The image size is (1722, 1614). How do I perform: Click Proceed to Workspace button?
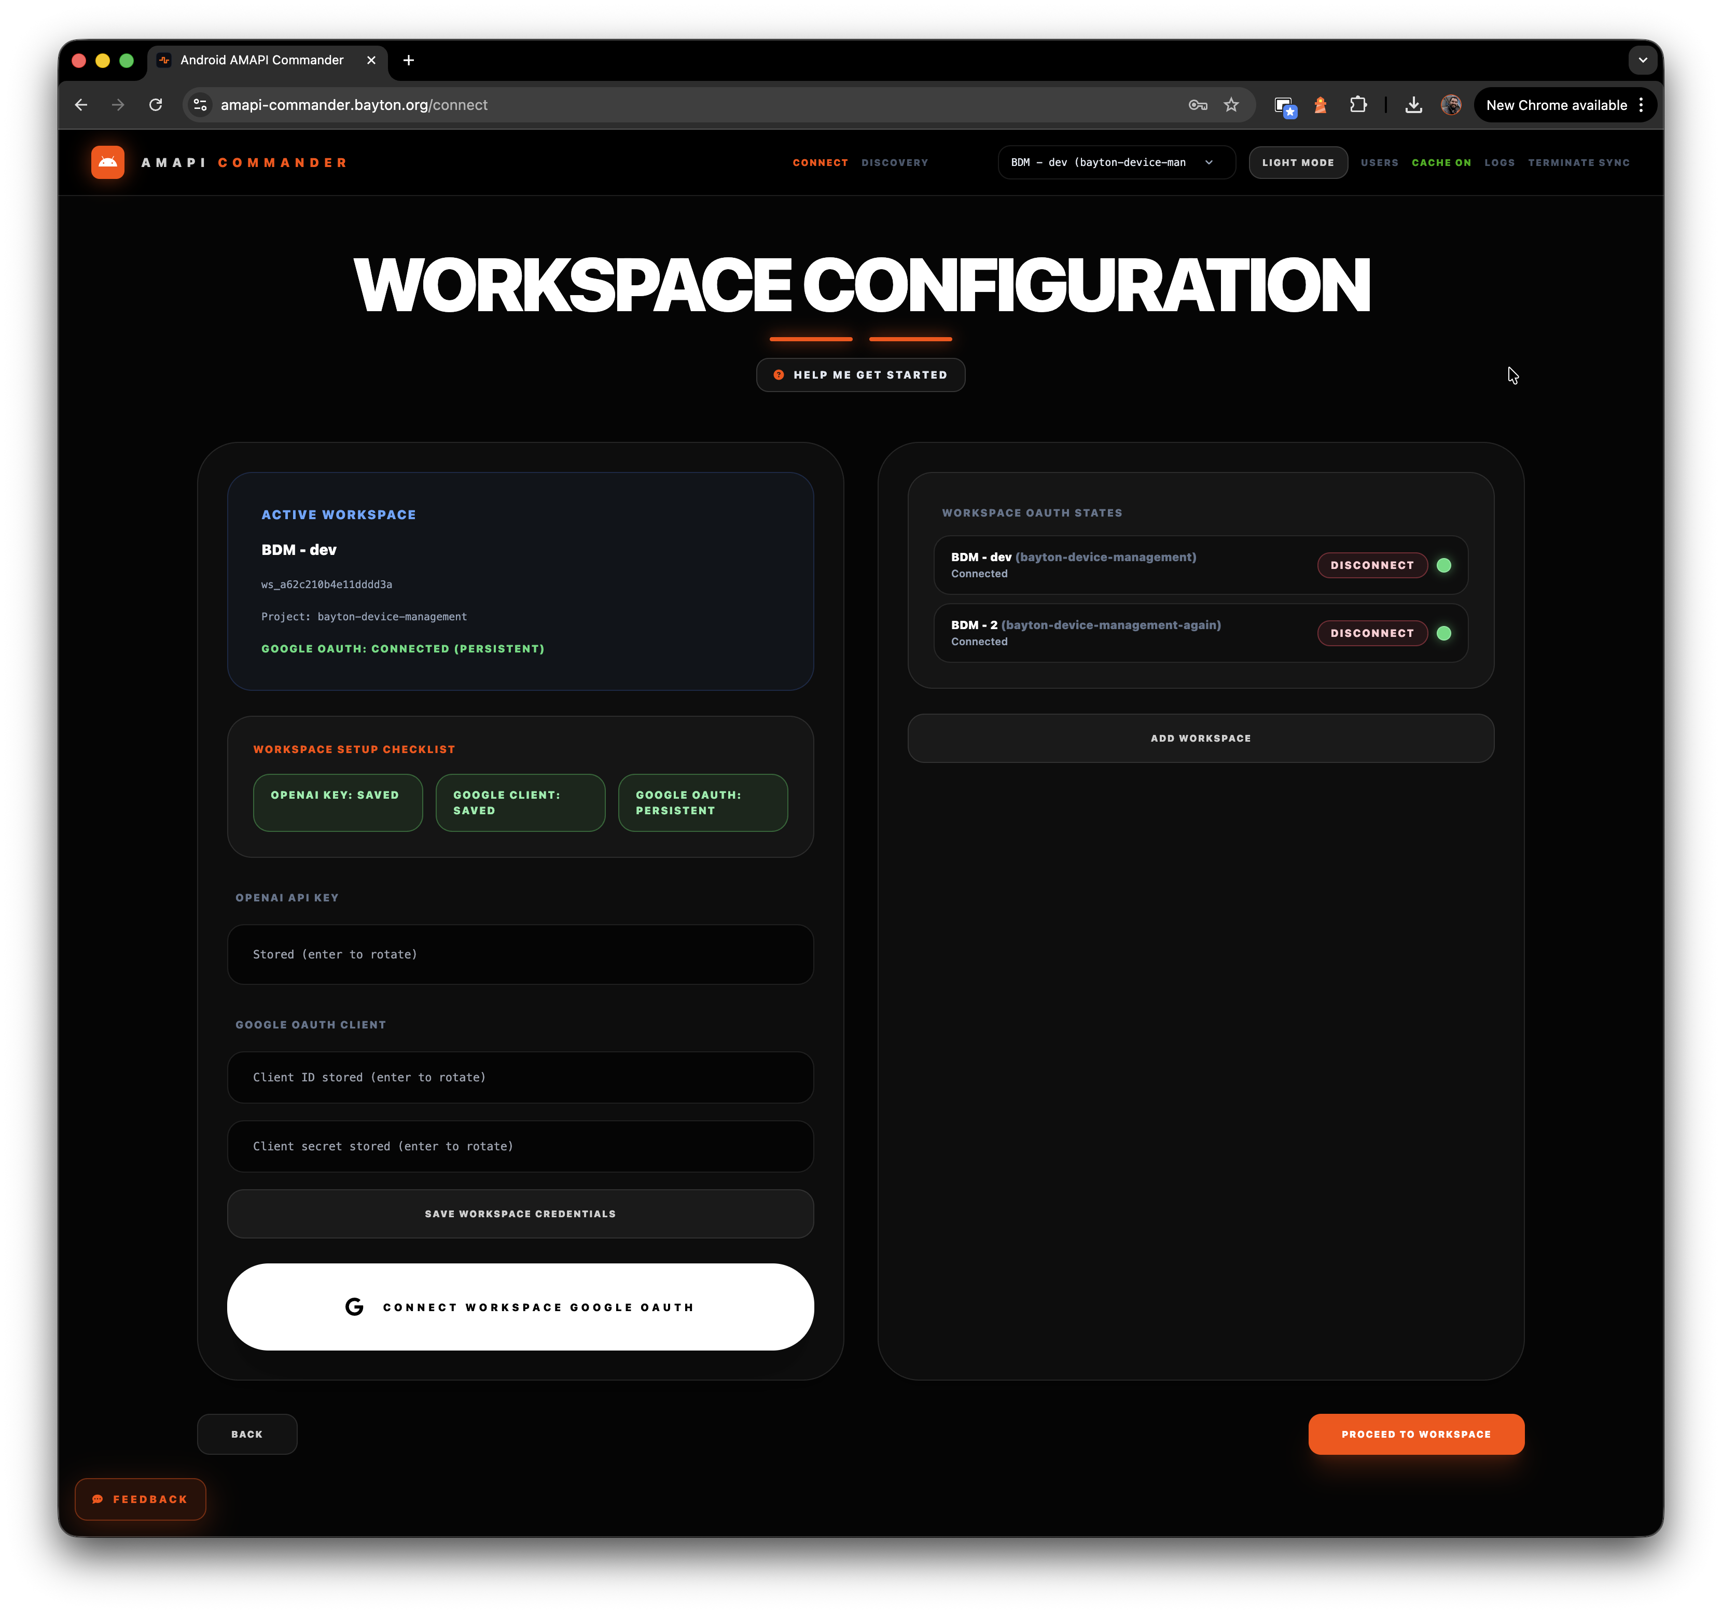click(1415, 1434)
